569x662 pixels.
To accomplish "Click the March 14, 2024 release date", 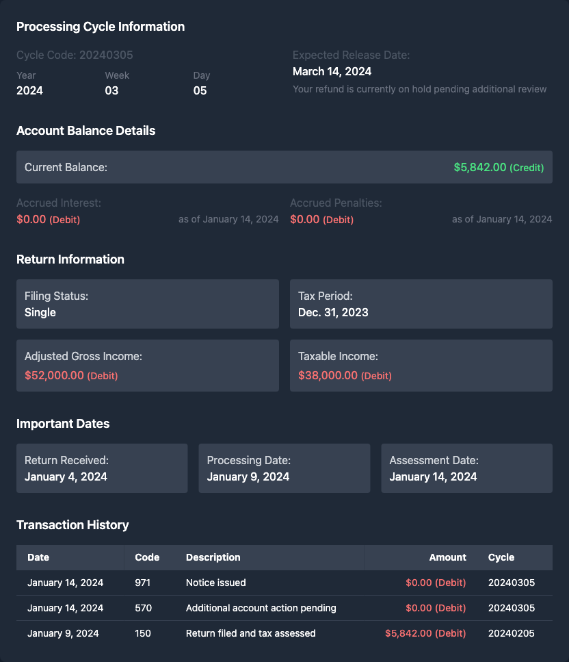I will pos(332,71).
